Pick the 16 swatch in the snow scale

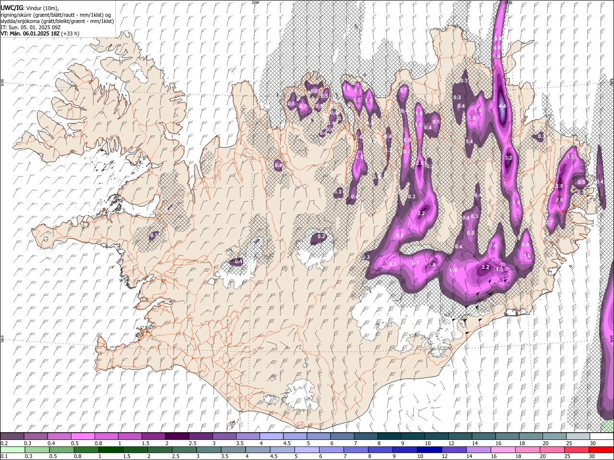click(x=507, y=437)
